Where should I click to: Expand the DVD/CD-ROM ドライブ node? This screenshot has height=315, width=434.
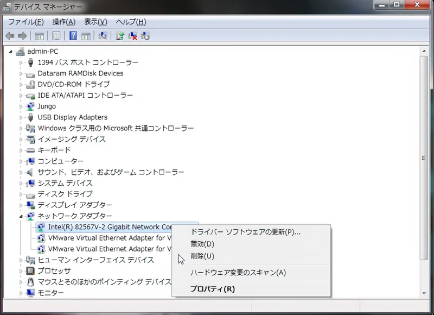click(x=22, y=85)
